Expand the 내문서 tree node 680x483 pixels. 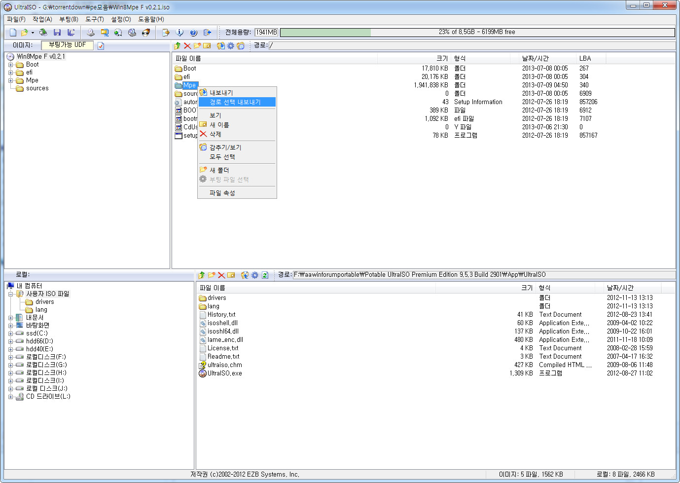tap(11, 318)
